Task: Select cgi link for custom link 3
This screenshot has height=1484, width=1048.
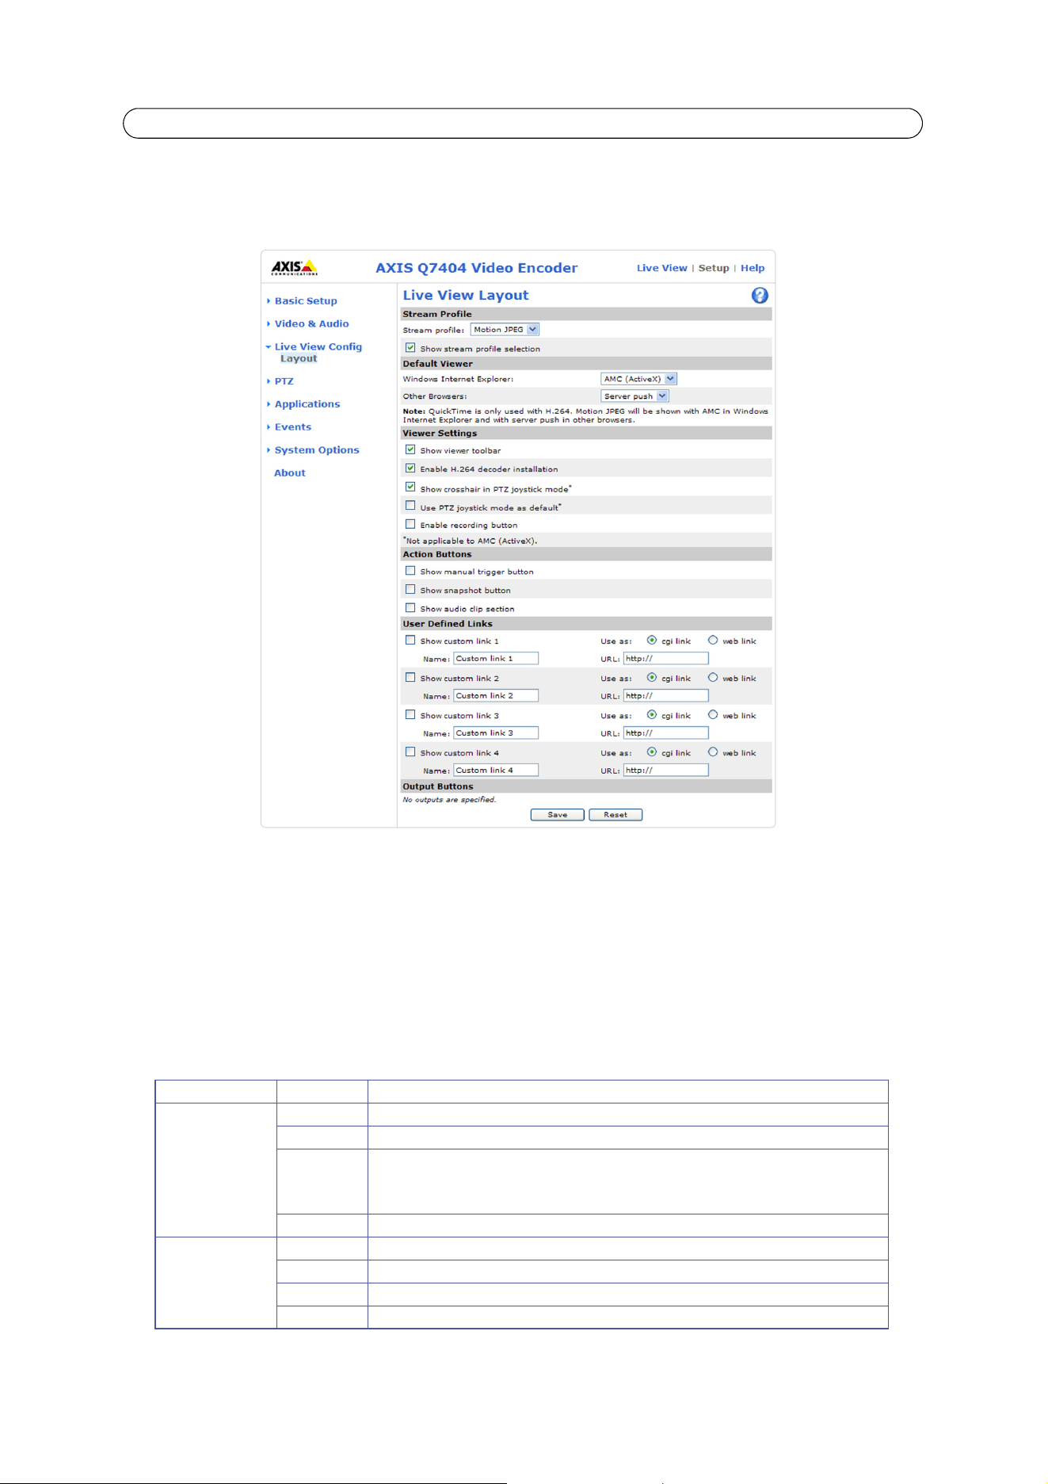Action: coord(652,715)
